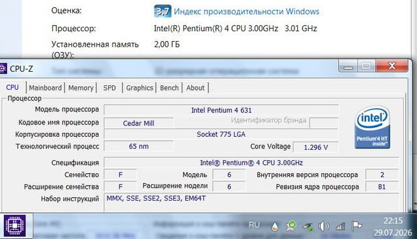Click the Кодовое имя процессора label
Screen dimensions: 417x239
pyautogui.click(x=59, y=122)
